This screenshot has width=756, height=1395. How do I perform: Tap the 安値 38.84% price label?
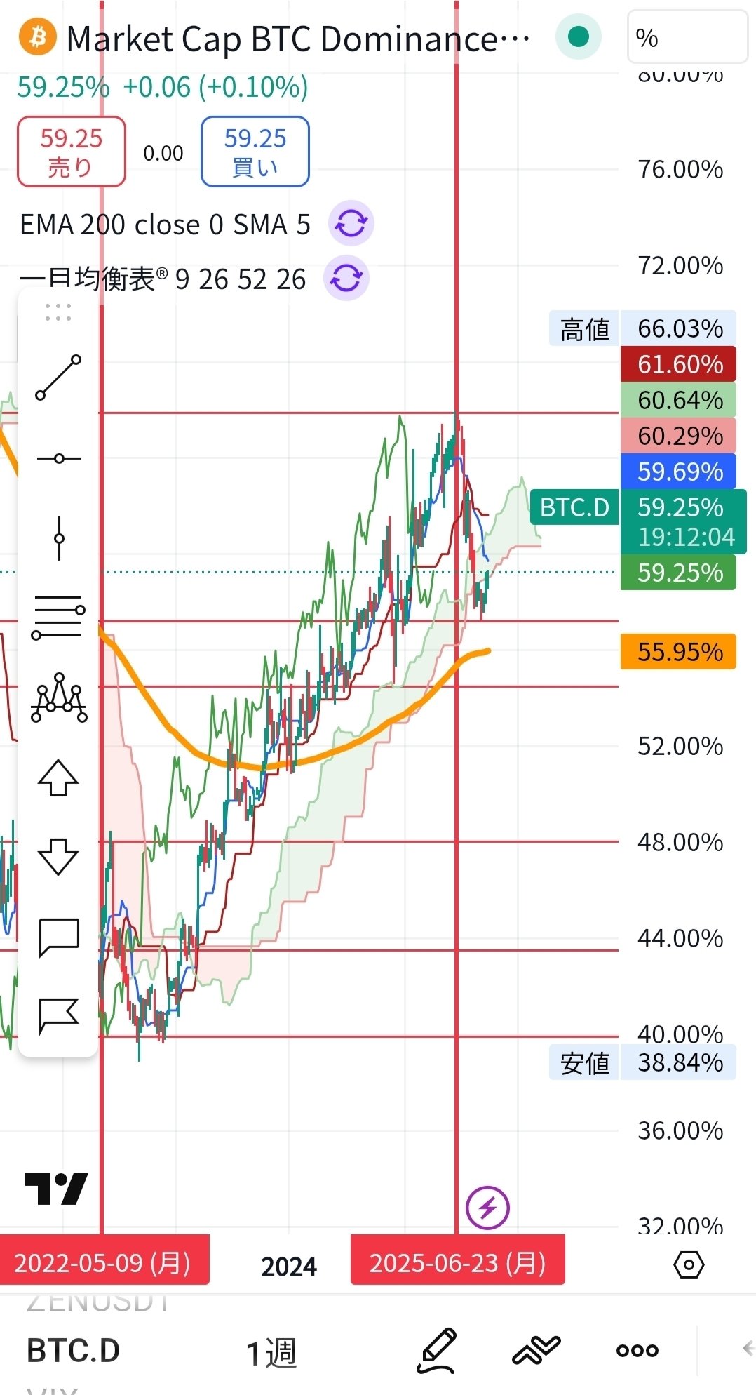point(642,1062)
